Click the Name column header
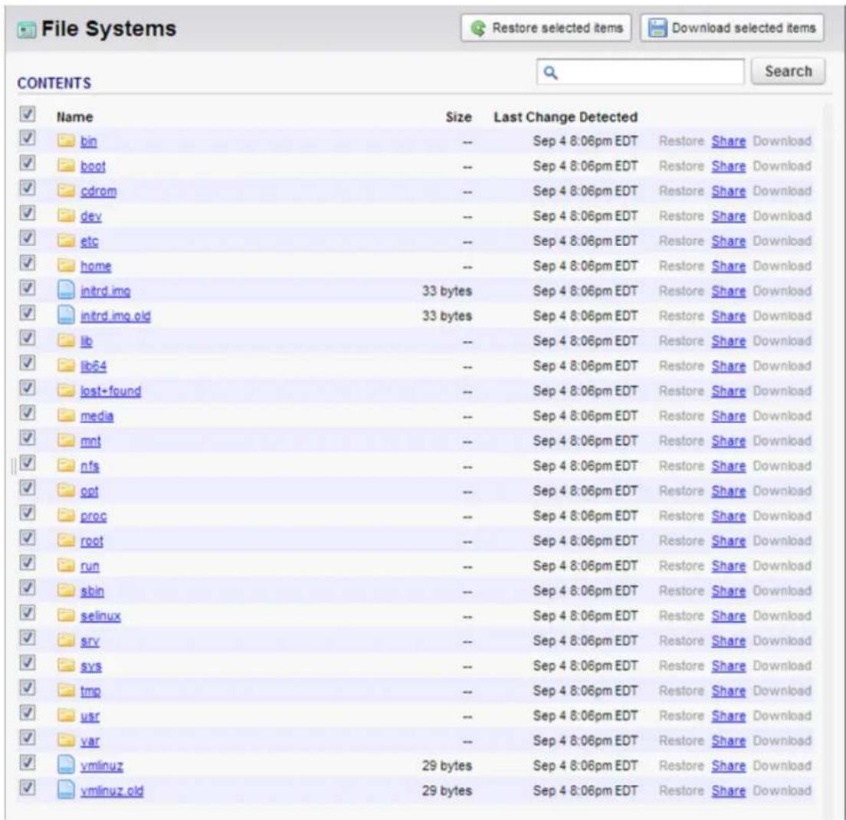The height and width of the screenshot is (820, 846). (75, 117)
